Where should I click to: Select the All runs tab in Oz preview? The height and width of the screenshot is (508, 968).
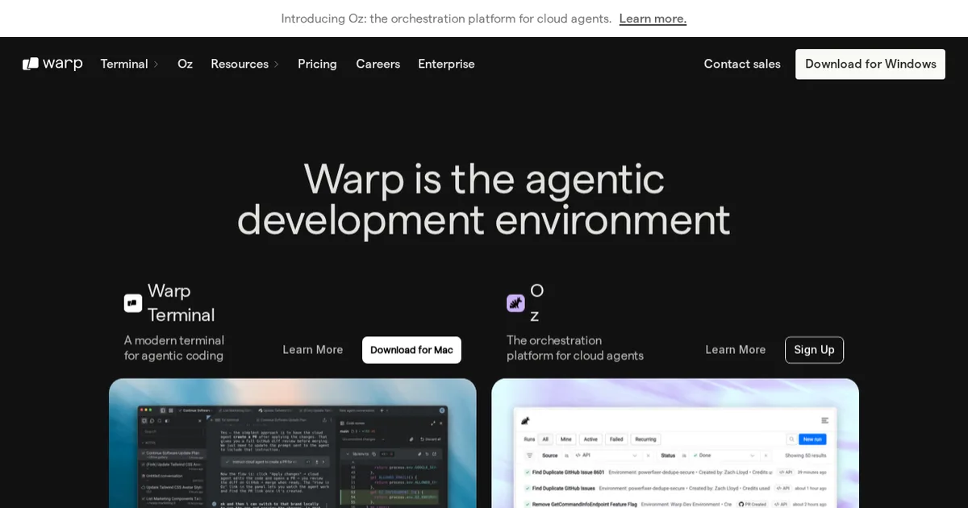[x=545, y=439]
